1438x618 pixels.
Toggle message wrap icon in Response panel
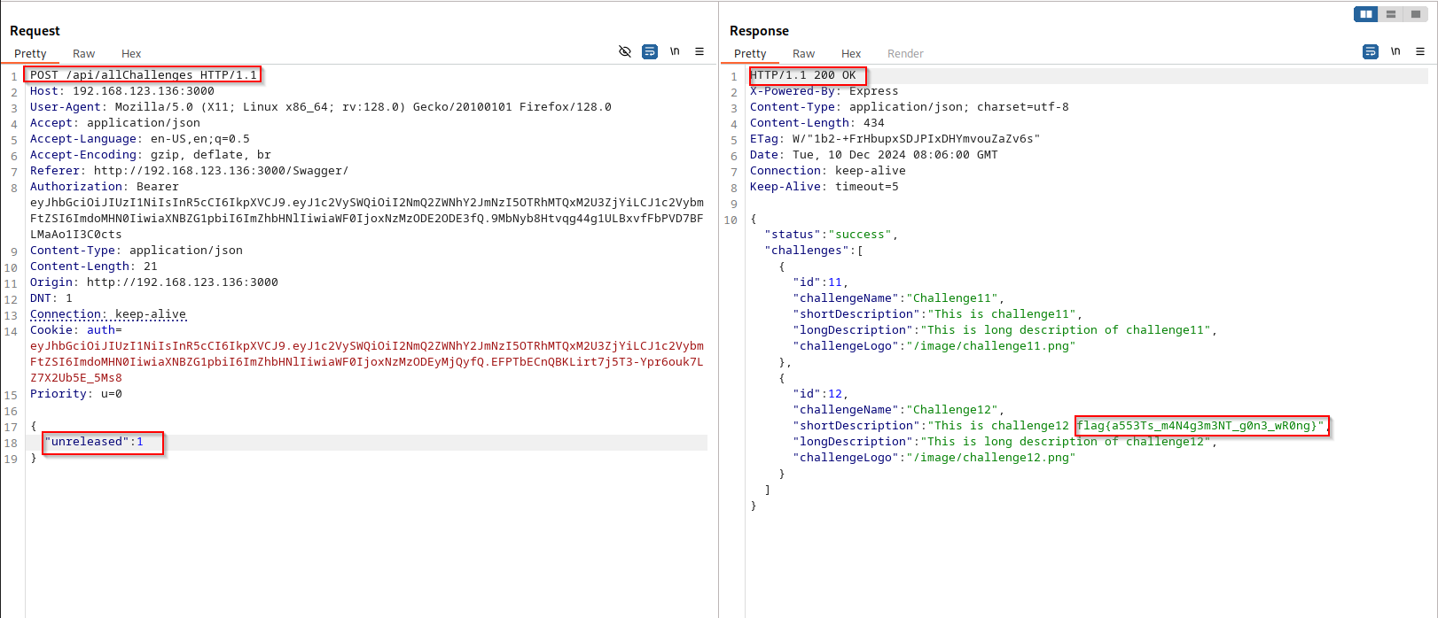pyautogui.click(x=1371, y=51)
